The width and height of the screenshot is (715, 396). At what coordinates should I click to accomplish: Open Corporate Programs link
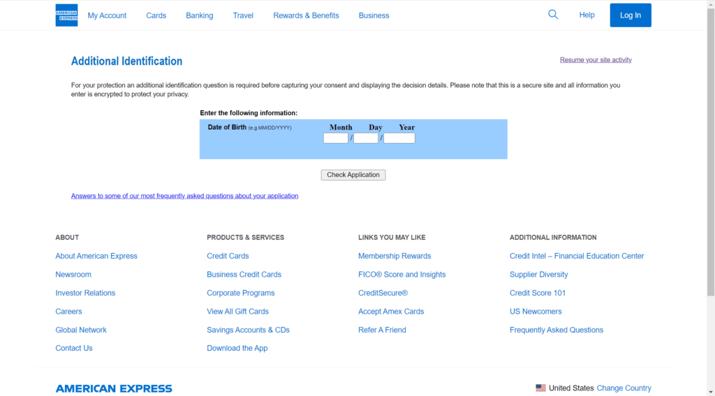coord(240,293)
